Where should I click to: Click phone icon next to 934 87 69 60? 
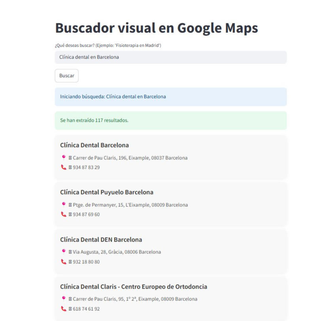63,214
